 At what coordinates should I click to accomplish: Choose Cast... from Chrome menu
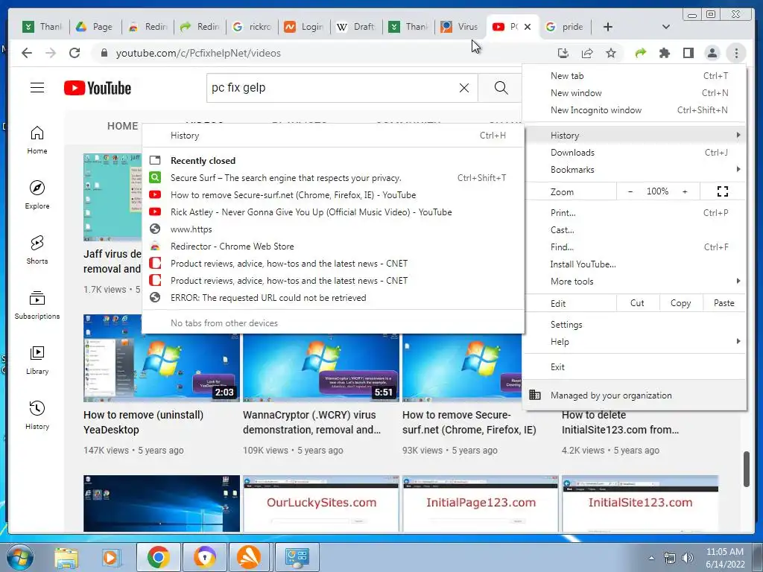click(635, 230)
